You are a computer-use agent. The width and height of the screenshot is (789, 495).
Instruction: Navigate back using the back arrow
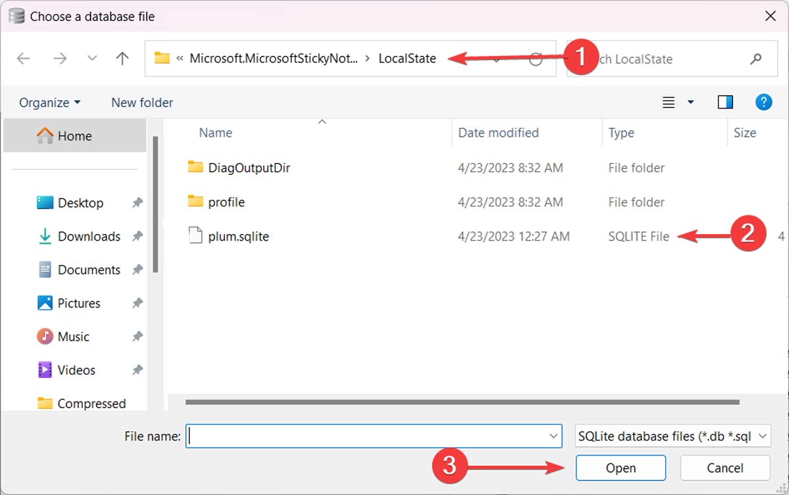coord(23,59)
